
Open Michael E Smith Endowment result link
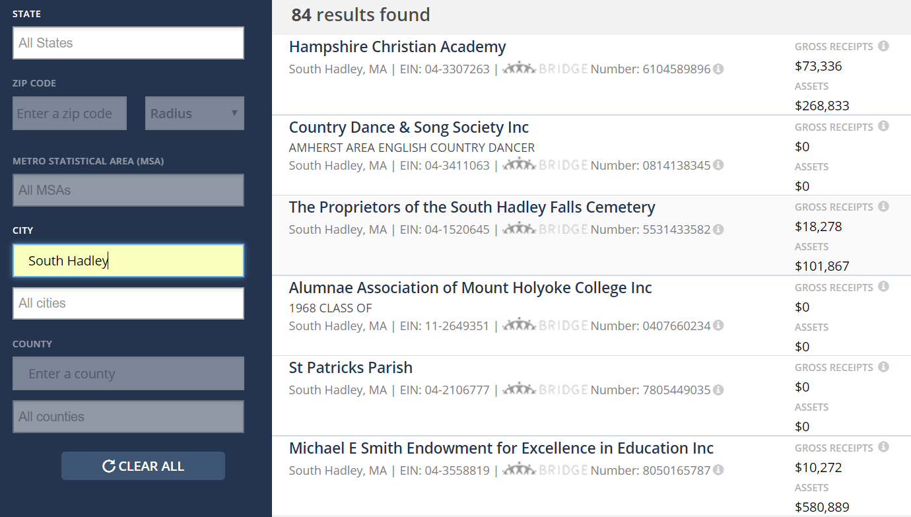[x=501, y=448]
